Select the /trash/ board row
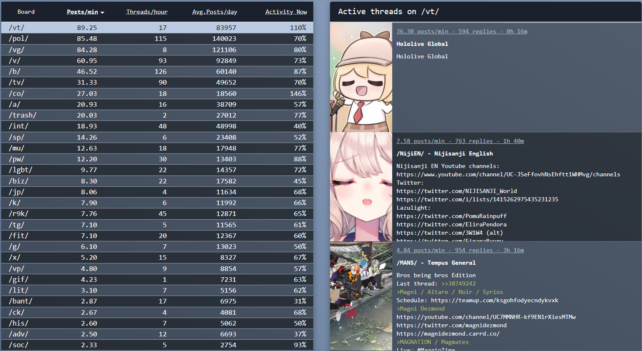 (157, 115)
